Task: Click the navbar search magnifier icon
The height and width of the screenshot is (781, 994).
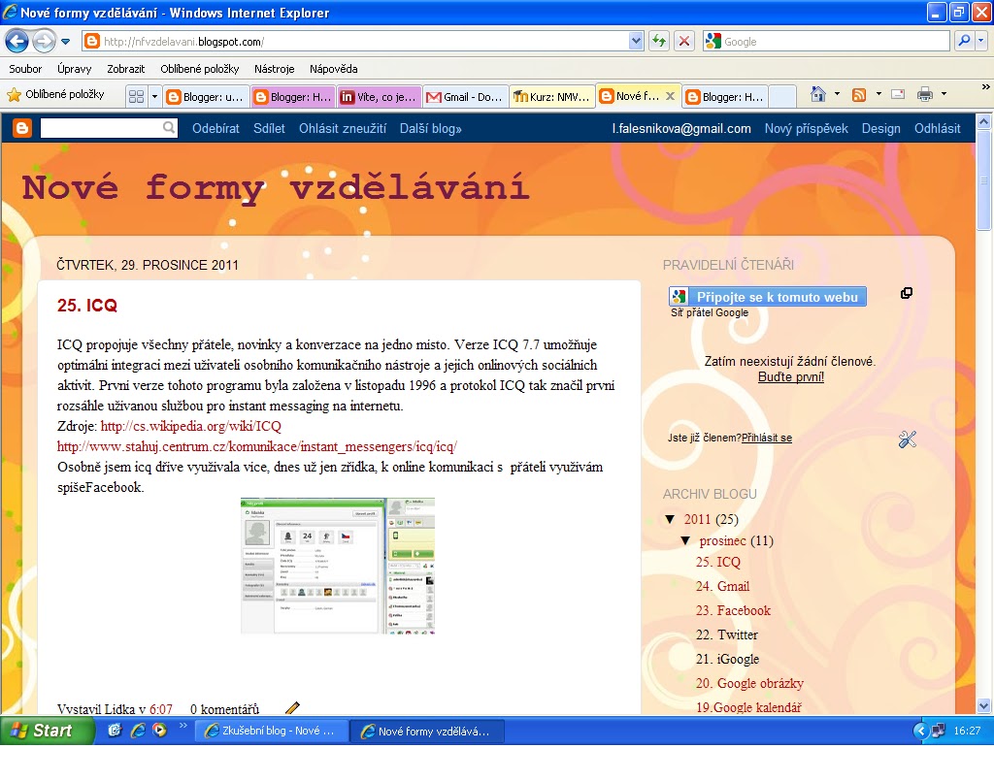Action: (x=169, y=128)
